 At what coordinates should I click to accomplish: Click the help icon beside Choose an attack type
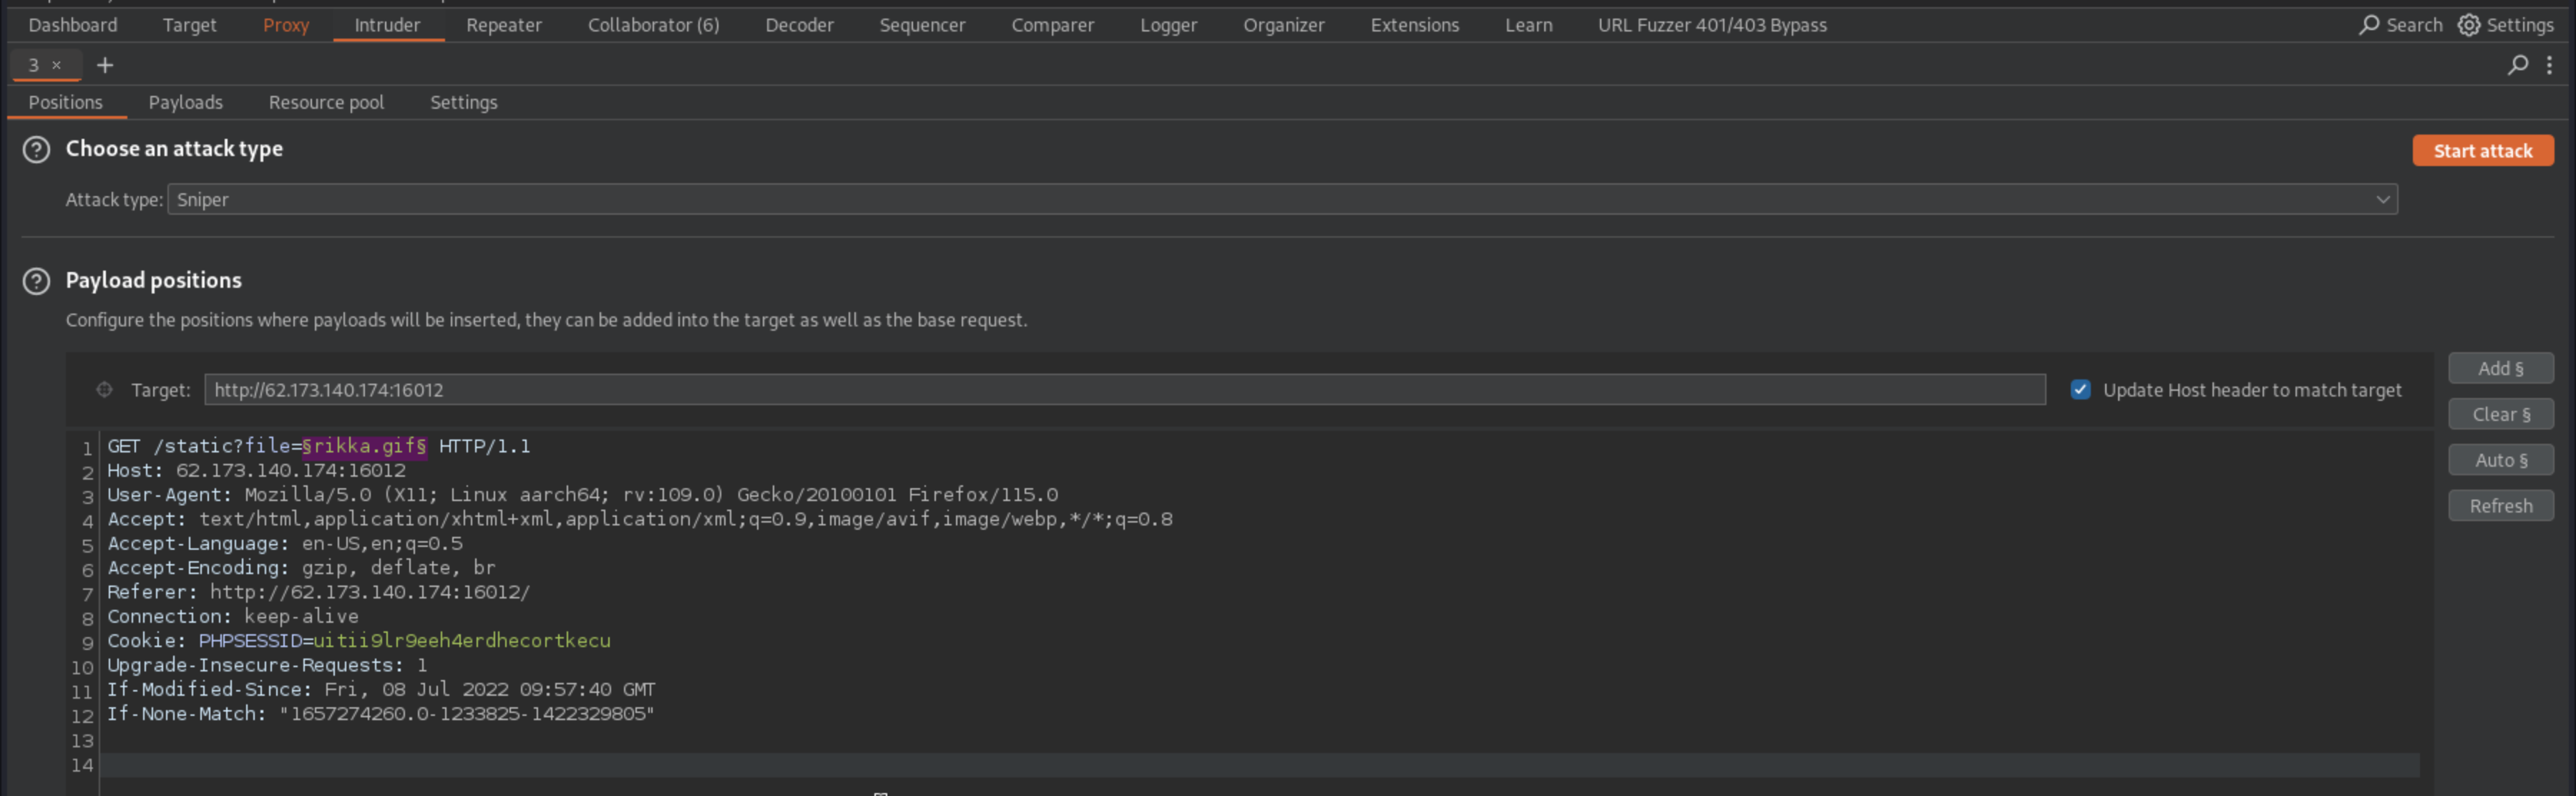point(36,150)
